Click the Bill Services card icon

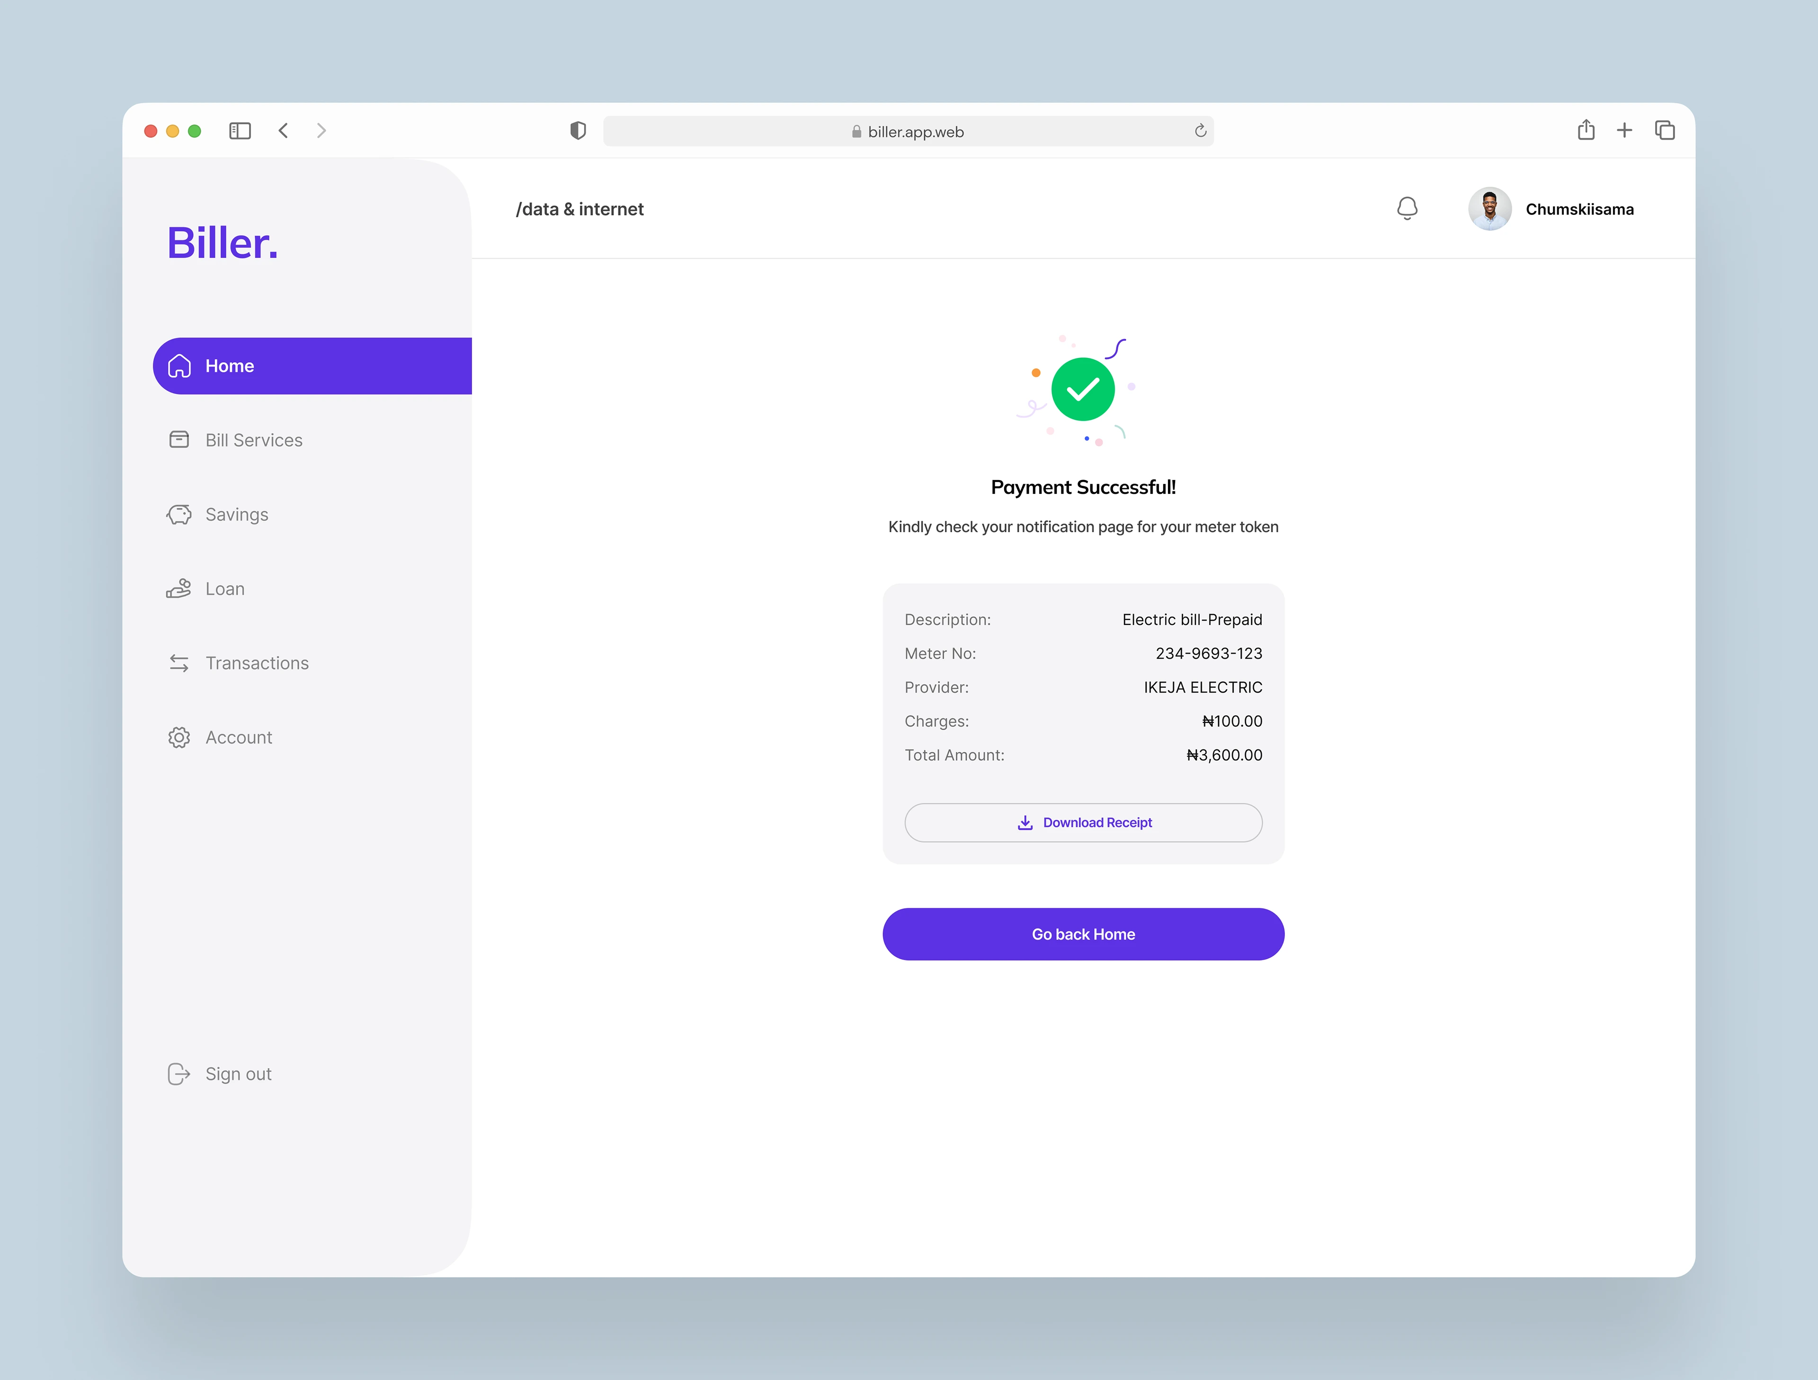[x=179, y=440]
